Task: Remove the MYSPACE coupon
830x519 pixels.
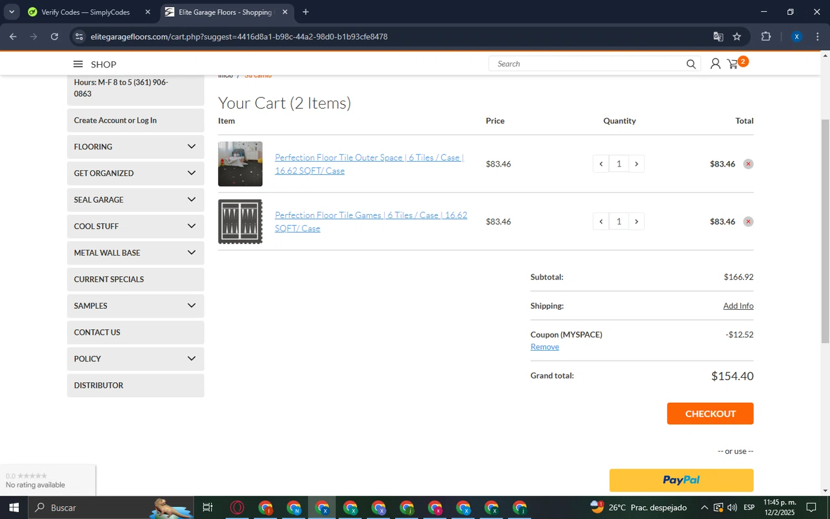Action: pyautogui.click(x=544, y=347)
